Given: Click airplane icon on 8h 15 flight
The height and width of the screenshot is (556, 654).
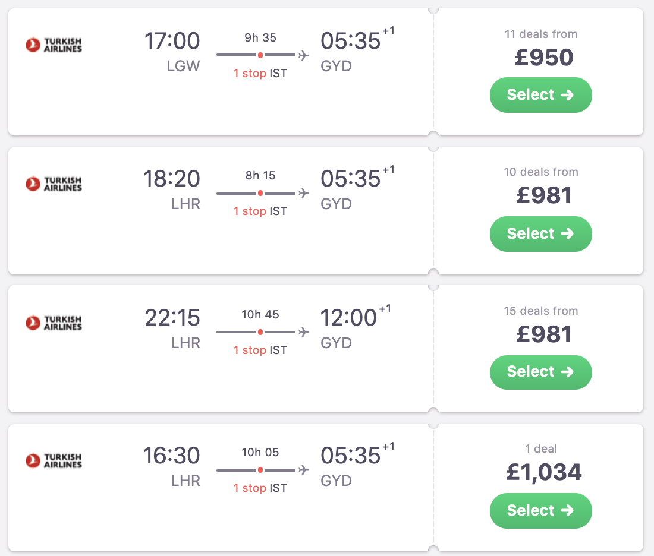Looking at the screenshot, I should [x=304, y=194].
